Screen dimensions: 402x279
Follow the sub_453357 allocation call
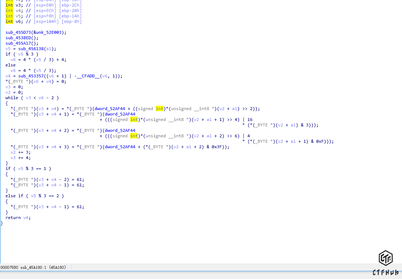(x=31, y=76)
